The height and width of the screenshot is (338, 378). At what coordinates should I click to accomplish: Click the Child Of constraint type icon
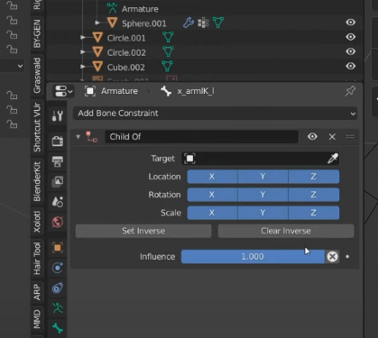91,137
